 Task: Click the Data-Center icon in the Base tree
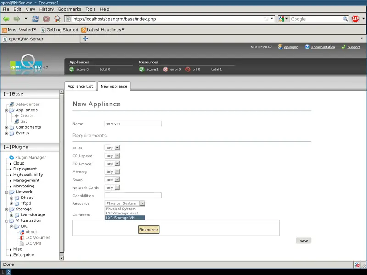[x=11, y=104]
